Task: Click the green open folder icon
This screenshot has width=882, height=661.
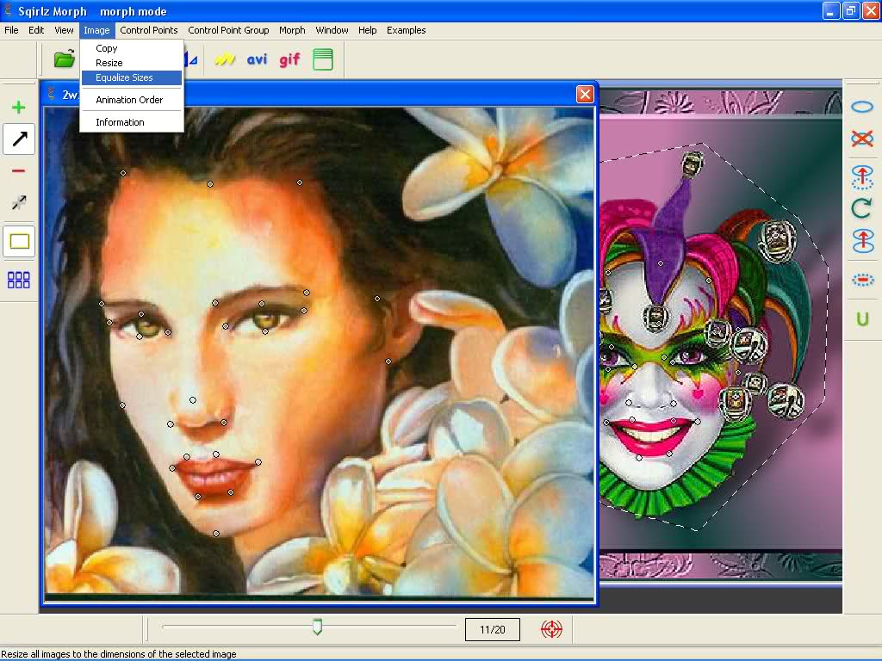Action: pos(64,59)
